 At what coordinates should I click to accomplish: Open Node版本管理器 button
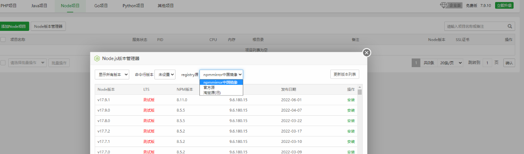[x=48, y=26]
